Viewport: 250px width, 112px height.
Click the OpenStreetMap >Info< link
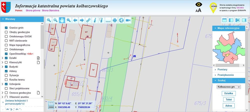[x=30, y=54]
